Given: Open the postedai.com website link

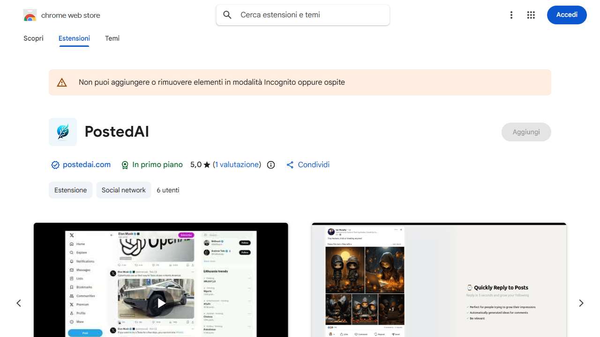Looking at the screenshot, I should (87, 165).
